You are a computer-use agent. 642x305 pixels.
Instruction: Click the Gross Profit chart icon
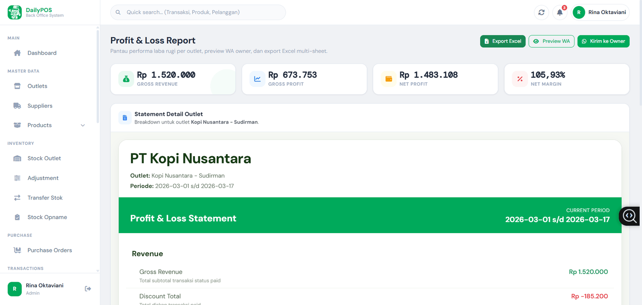[x=258, y=79]
